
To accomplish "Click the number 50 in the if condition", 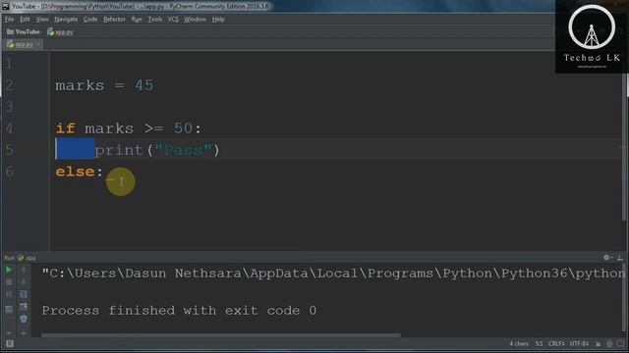I will click(x=184, y=128).
